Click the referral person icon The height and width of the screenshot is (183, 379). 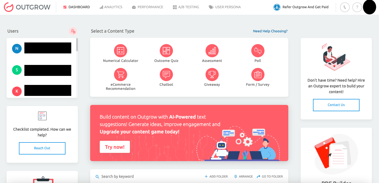click(277, 7)
